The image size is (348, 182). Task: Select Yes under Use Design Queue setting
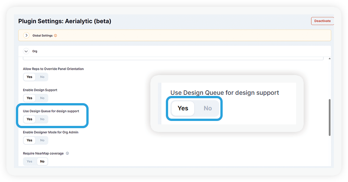click(30, 119)
